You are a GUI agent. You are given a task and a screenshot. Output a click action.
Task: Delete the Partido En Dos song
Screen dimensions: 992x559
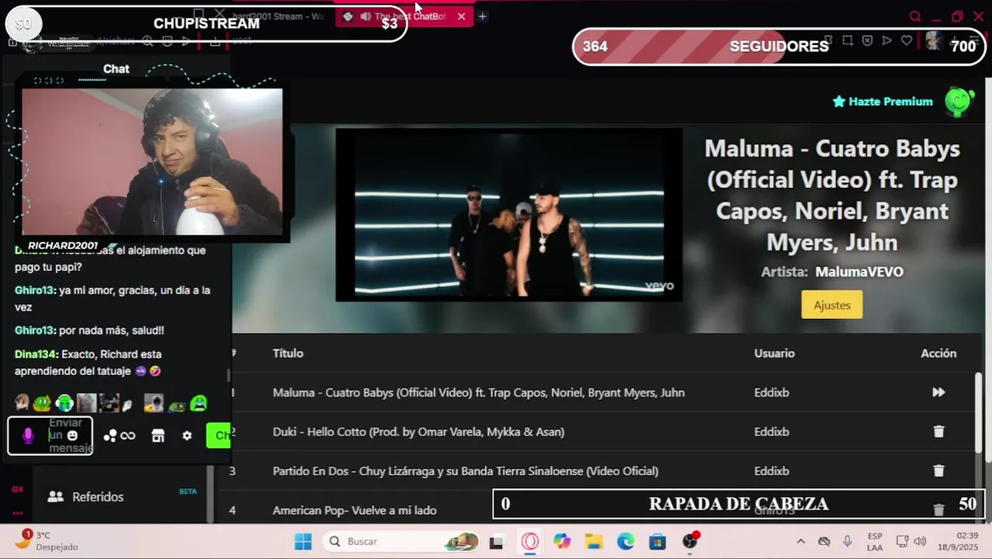(x=938, y=470)
